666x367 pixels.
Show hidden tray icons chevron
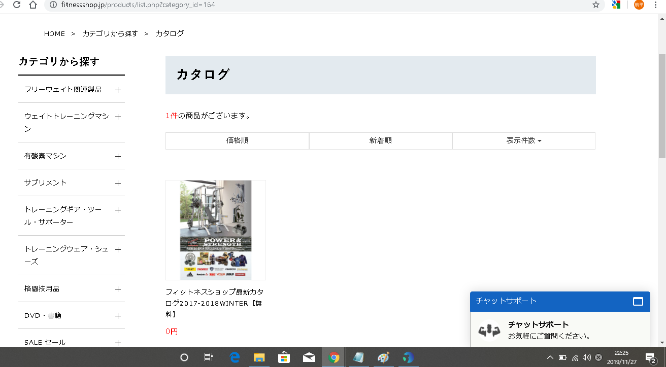pyautogui.click(x=550, y=357)
